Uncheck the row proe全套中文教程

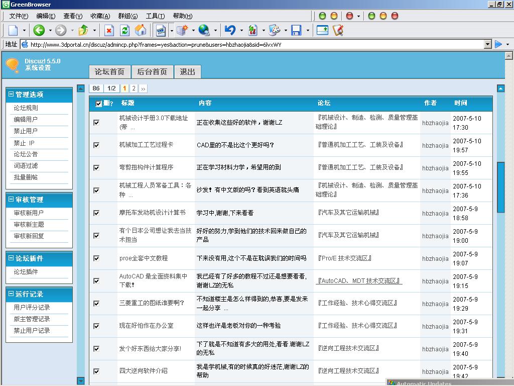96,258
